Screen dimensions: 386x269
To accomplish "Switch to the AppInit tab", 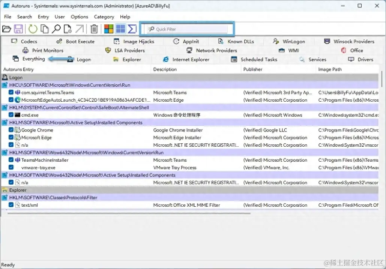I will coord(186,41).
